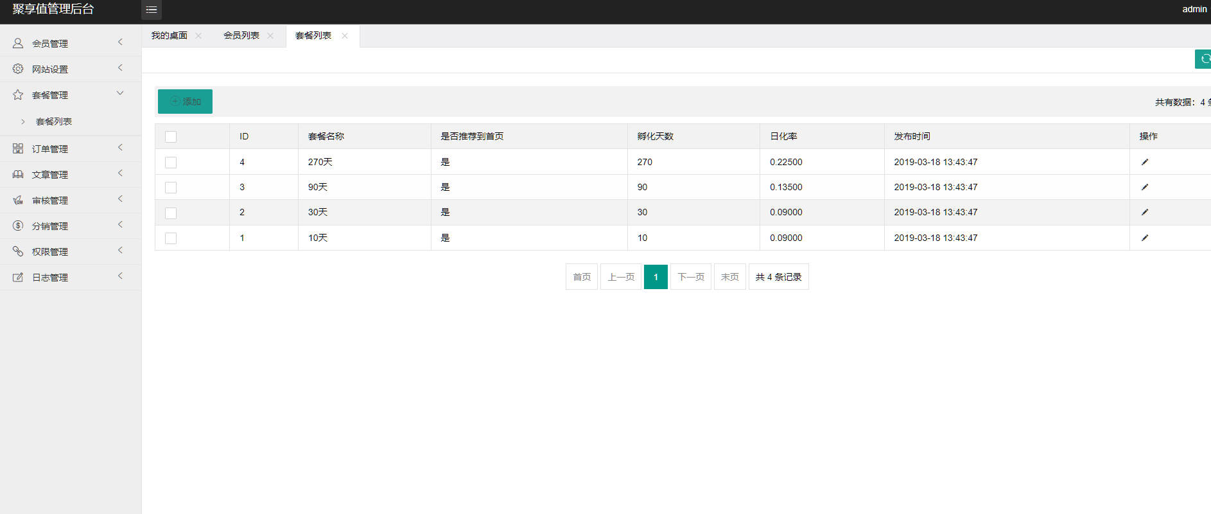Open 套餐列表 in the sidebar submenu

tap(54, 121)
